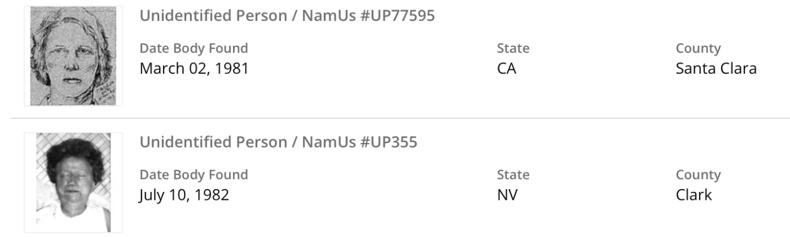Click the Santa Clara county value

pyautogui.click(x=716, y=69)
